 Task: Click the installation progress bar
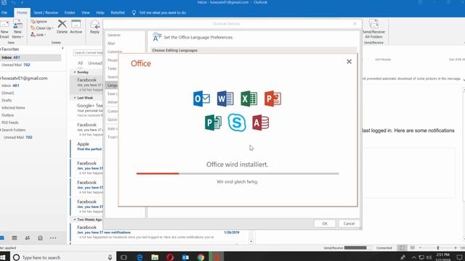pos(238,174)
